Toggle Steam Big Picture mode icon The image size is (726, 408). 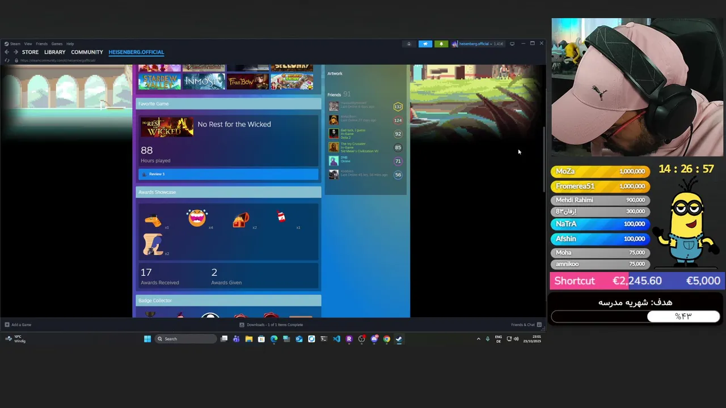click(x=512, y=44)
